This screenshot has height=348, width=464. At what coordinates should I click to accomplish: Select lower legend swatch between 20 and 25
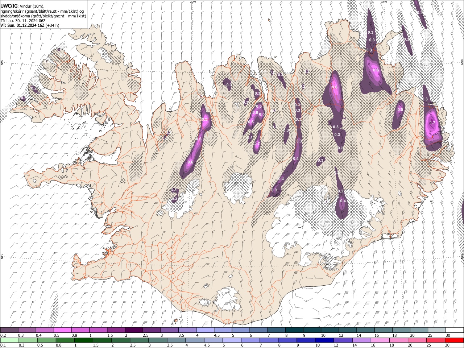(x=417, y=340)
